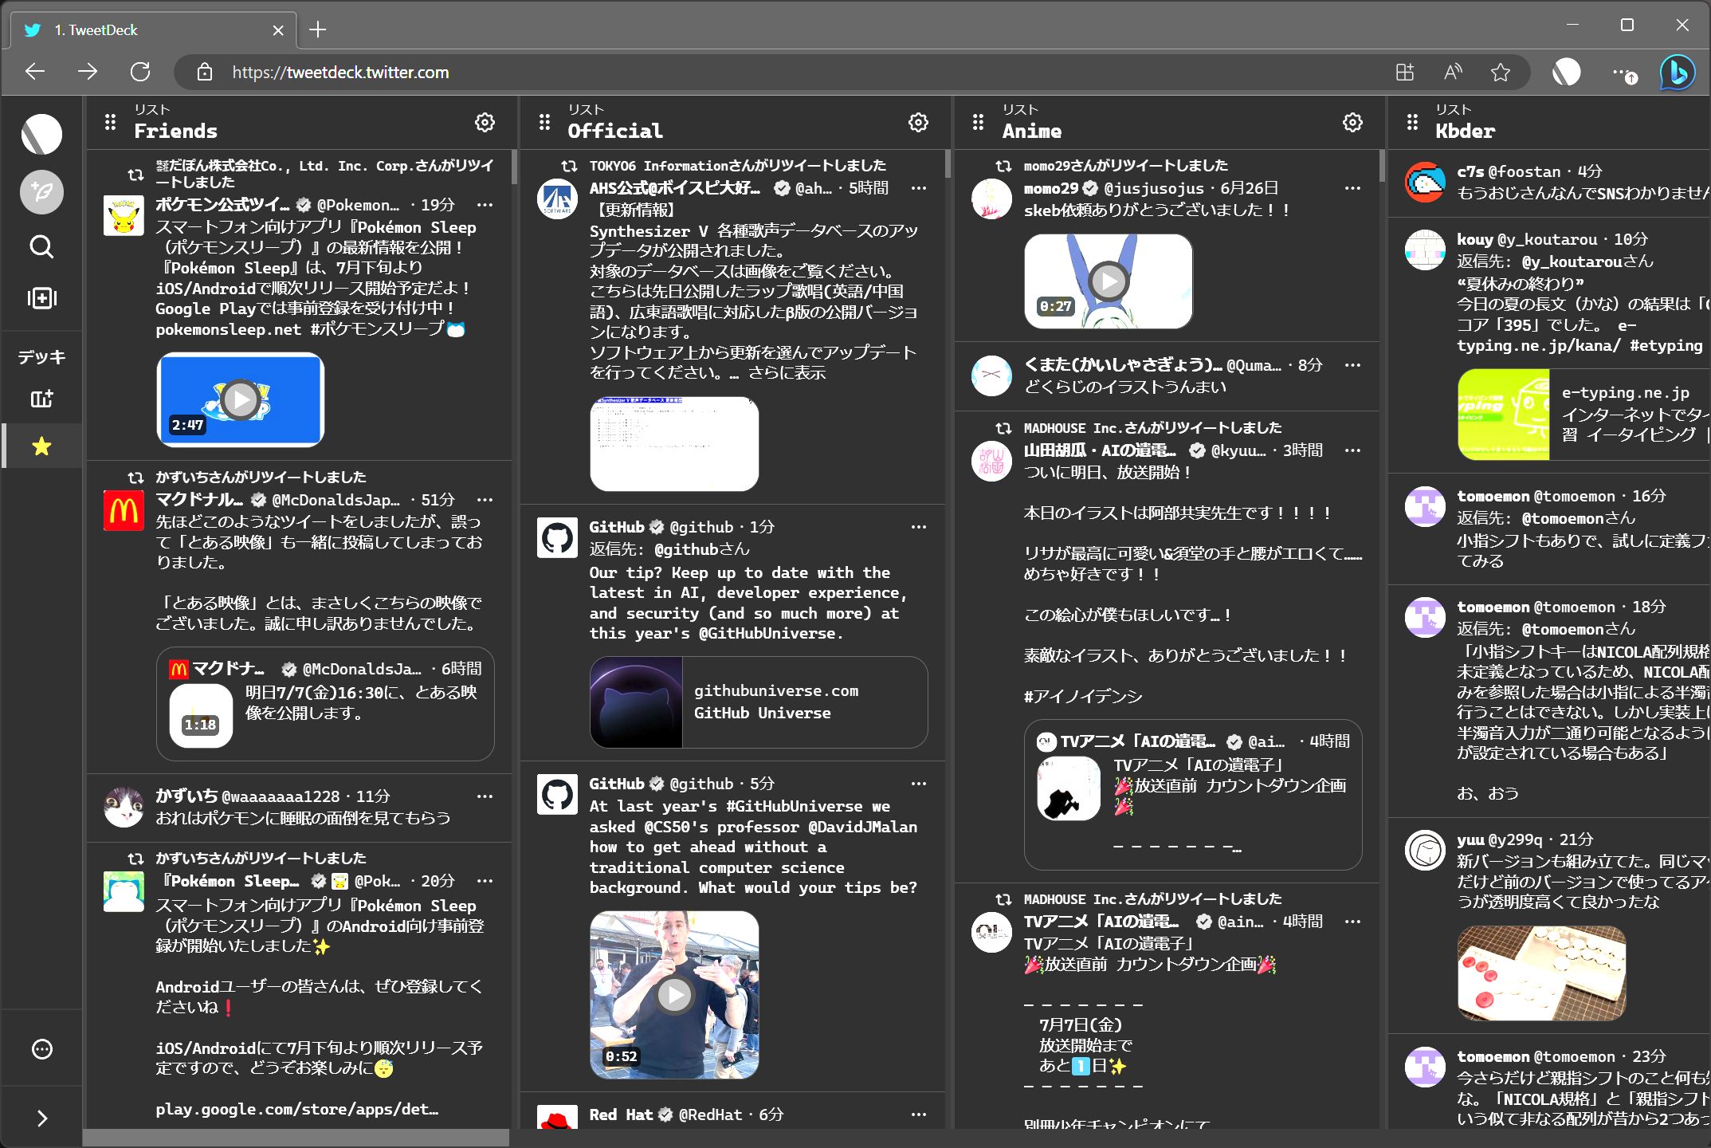Open @GitHubUniverse mention link

coord(767,633)
